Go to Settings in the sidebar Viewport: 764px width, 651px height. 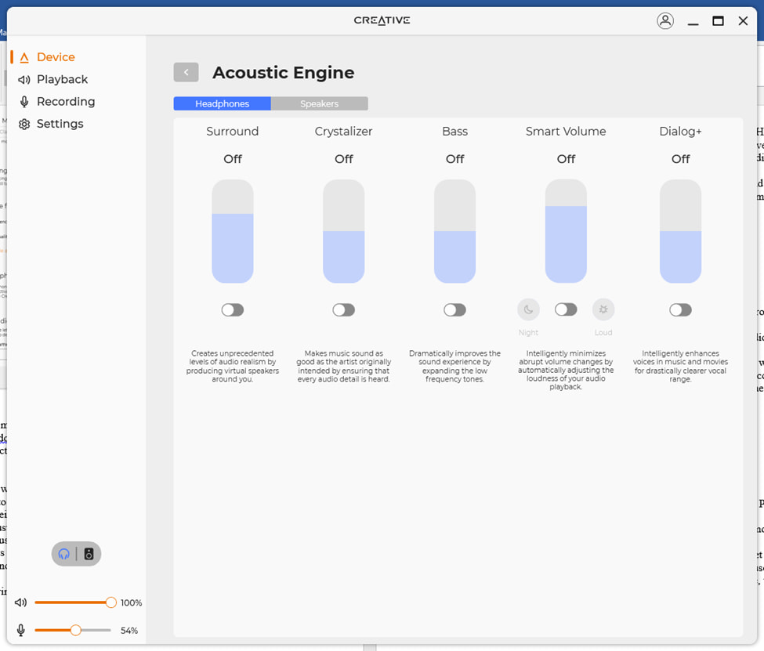pyautogui.click(x=60, y=124)
